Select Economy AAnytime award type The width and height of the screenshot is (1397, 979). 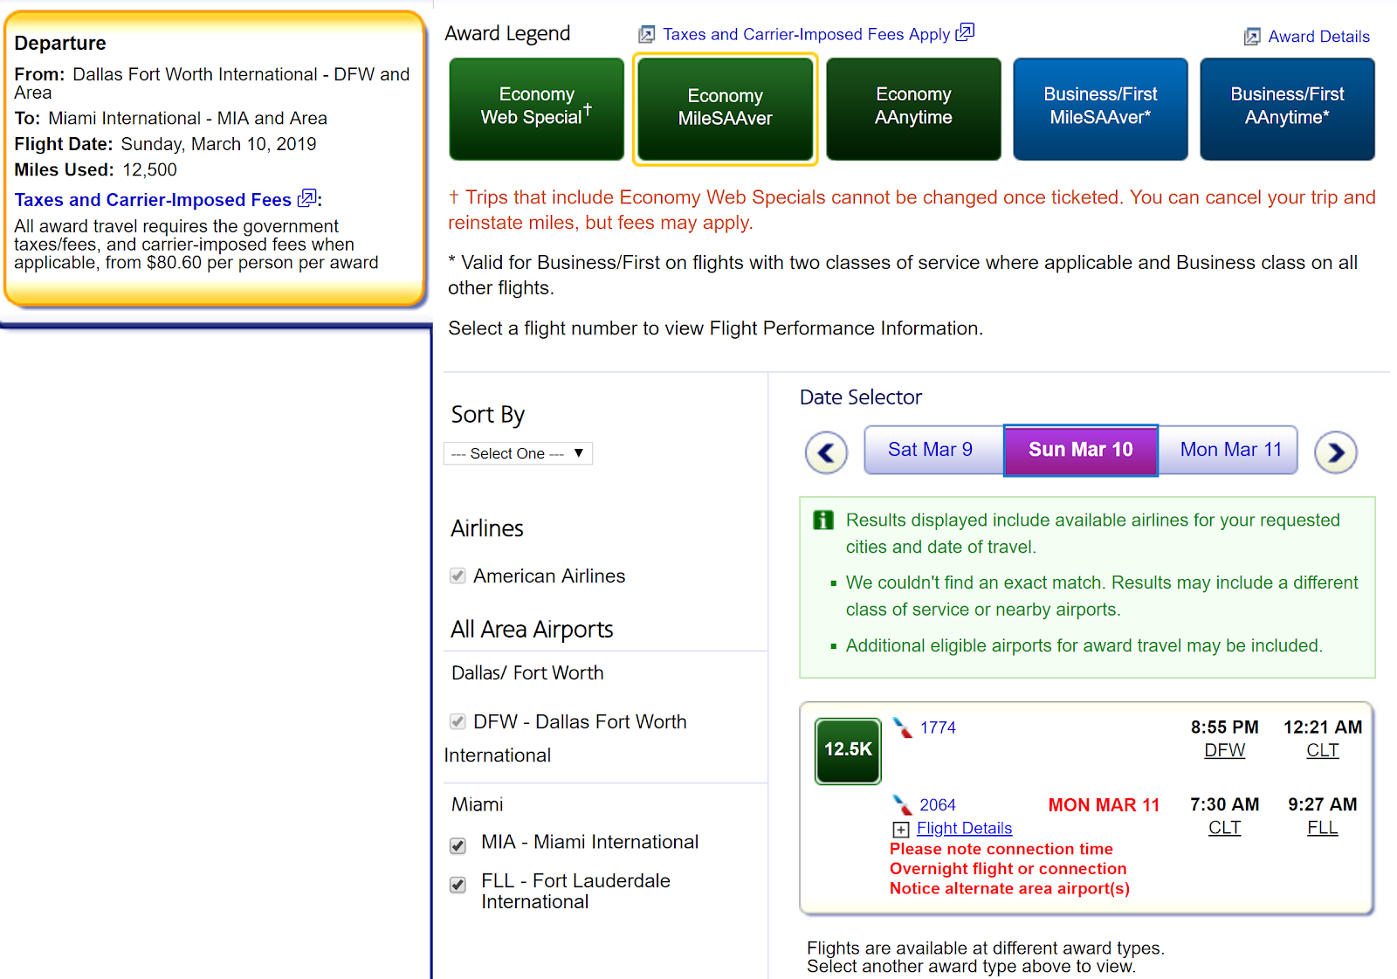[x=914, y=109]
